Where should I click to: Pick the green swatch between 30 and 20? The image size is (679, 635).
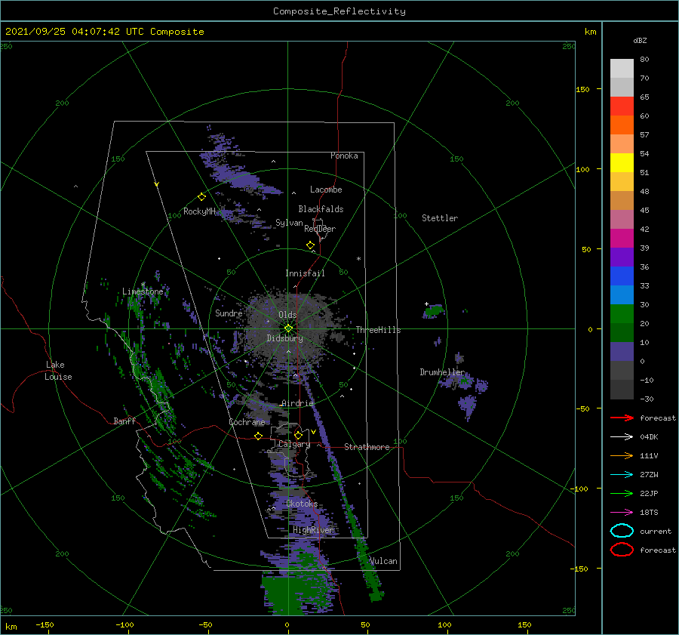tap(622, 313)
